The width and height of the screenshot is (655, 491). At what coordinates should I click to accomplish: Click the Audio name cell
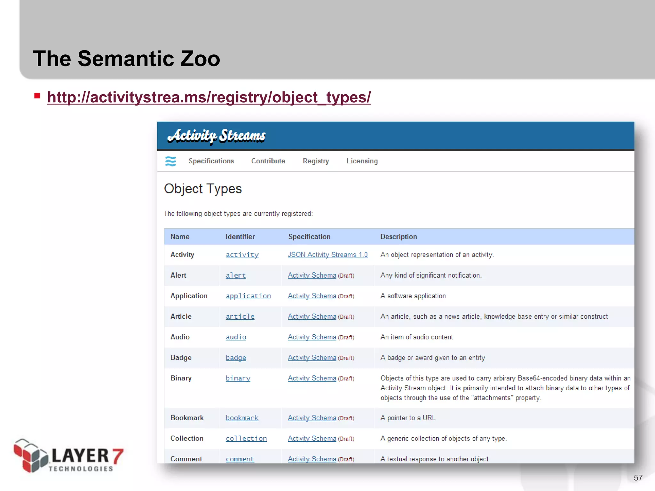pos(180,337)
